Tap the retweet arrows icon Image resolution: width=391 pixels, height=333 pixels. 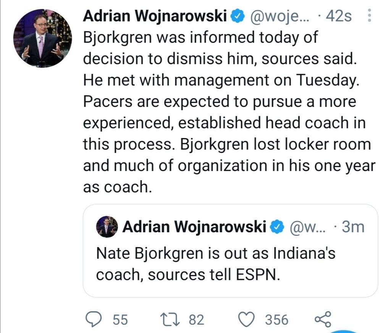(x=170, y=320)
